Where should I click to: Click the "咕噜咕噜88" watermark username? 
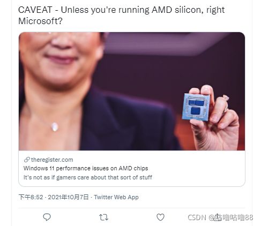click(234, 217)
